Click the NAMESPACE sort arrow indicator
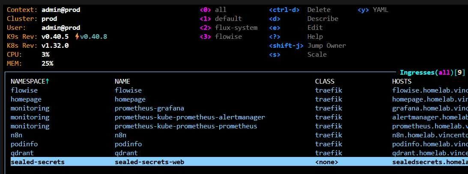Viewport: 468px width, 174px height. pos(48,81)
